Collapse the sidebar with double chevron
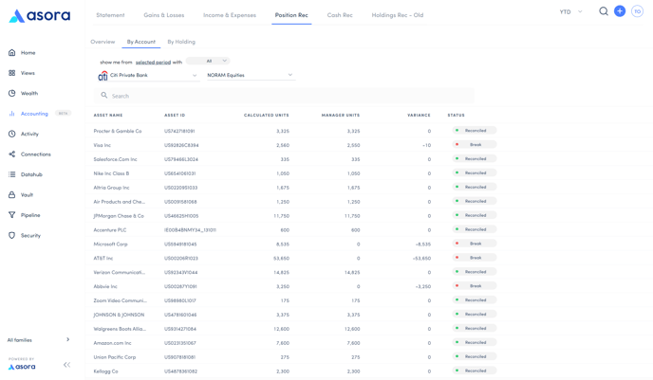The height and width of the screenshot is (380, 653). [66, 365]
